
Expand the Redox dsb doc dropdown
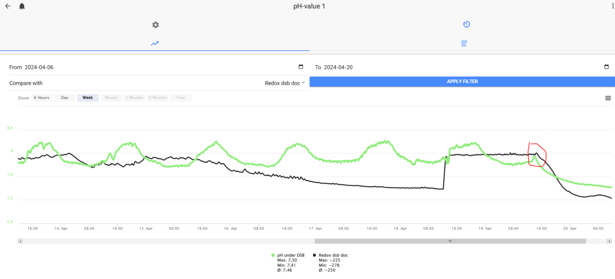(285, 83)
